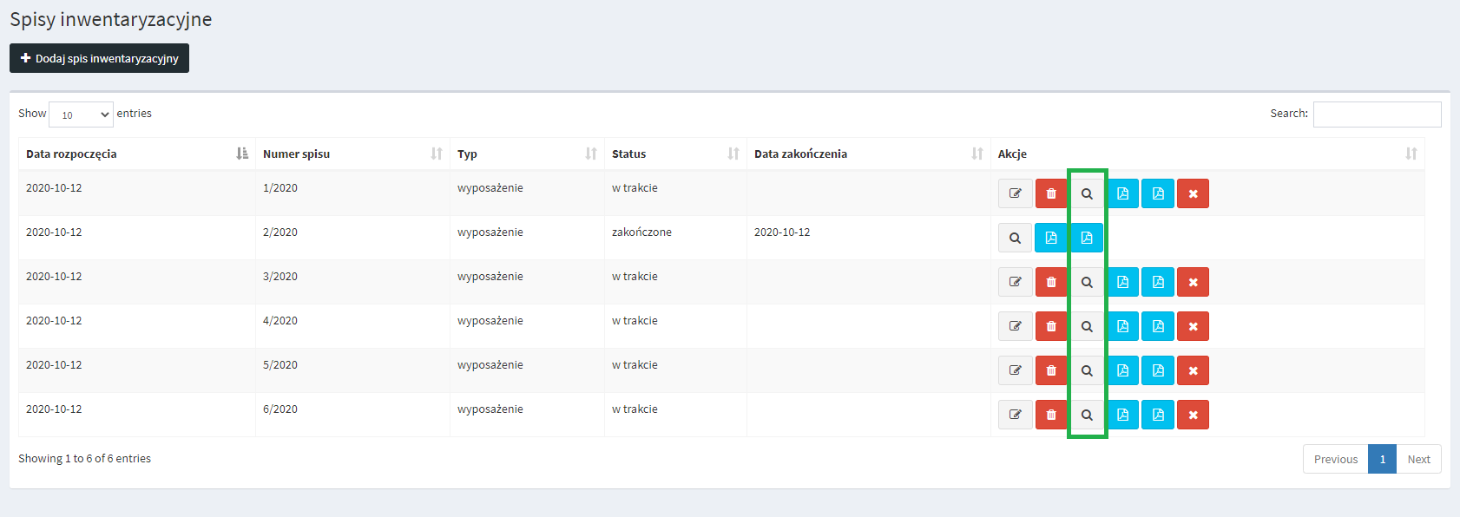Click the second PDF icon for inventory 2/2020
Viewport: 1460px width, 517px height.
pos(1086,238)
